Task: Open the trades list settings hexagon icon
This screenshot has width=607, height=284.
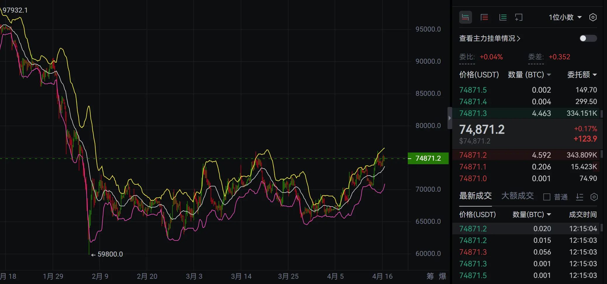Action: pos(594,197)
